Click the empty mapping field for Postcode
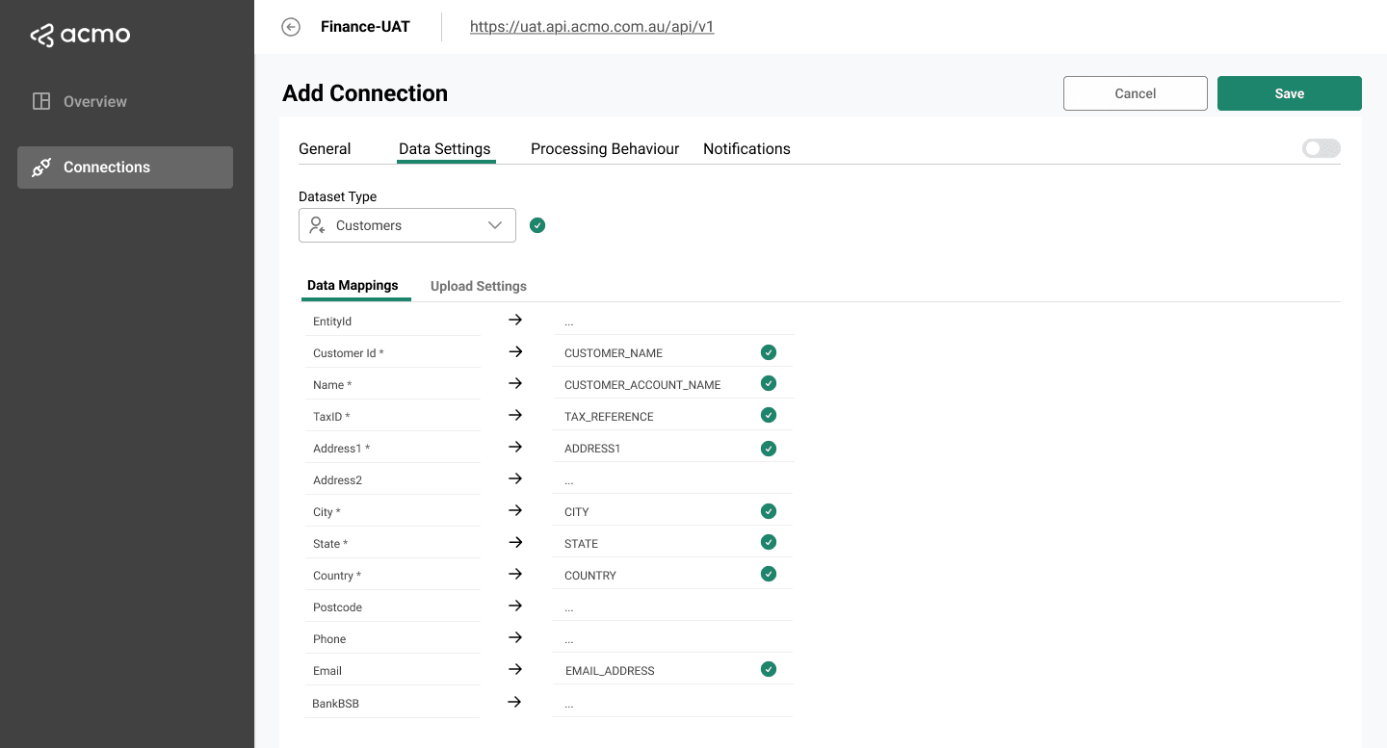Image resolution: width=1387 pixels, height=748 pixels. pos(671,606)
